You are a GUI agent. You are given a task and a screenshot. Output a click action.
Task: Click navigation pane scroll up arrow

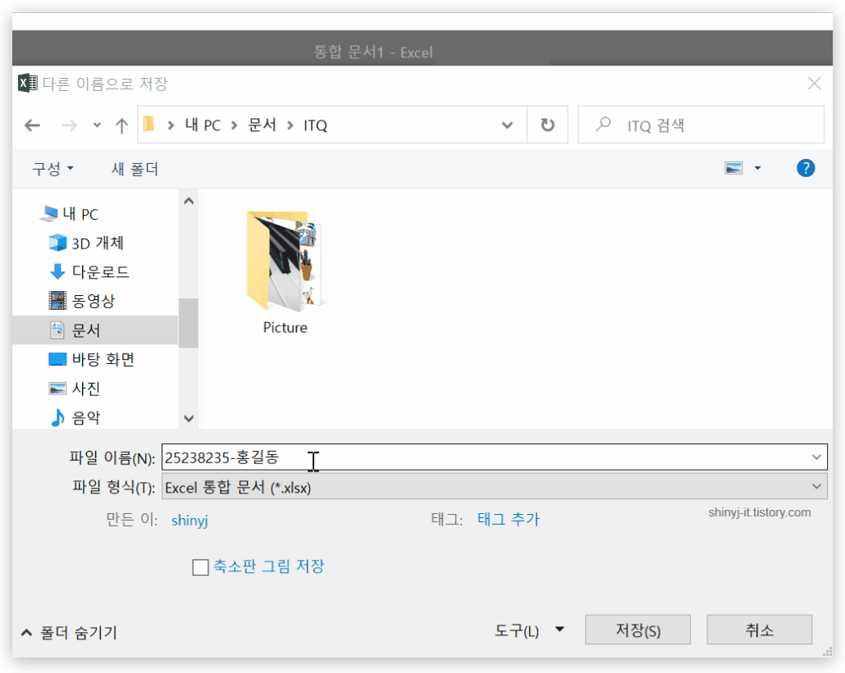(x=189, y=201)
